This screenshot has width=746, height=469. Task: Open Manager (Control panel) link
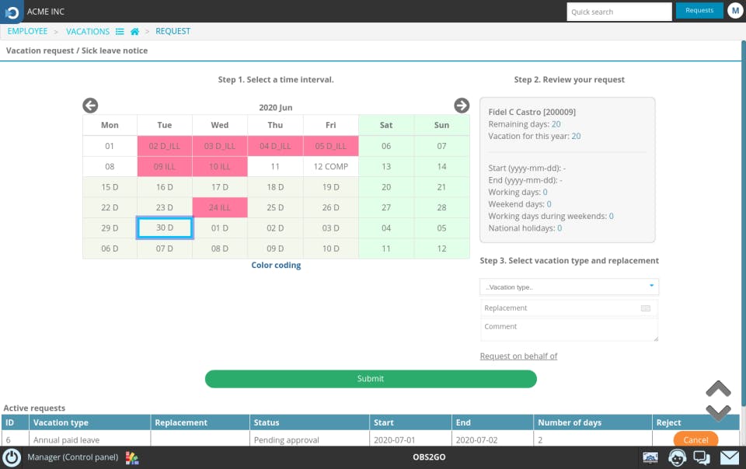coord(73,457)
